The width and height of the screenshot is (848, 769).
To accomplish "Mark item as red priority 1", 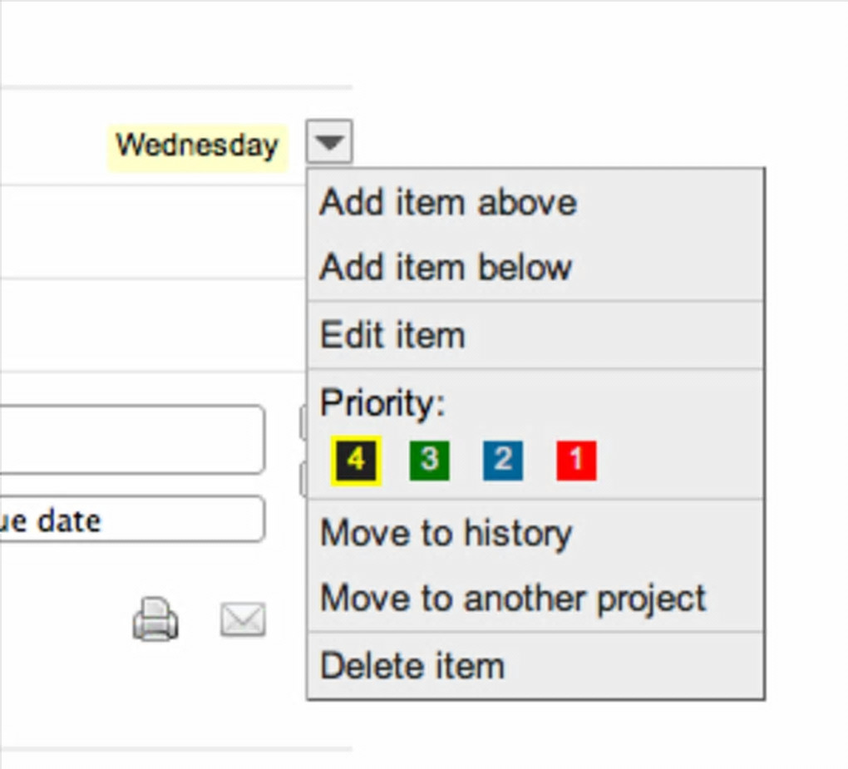I will tap(576, 461).
